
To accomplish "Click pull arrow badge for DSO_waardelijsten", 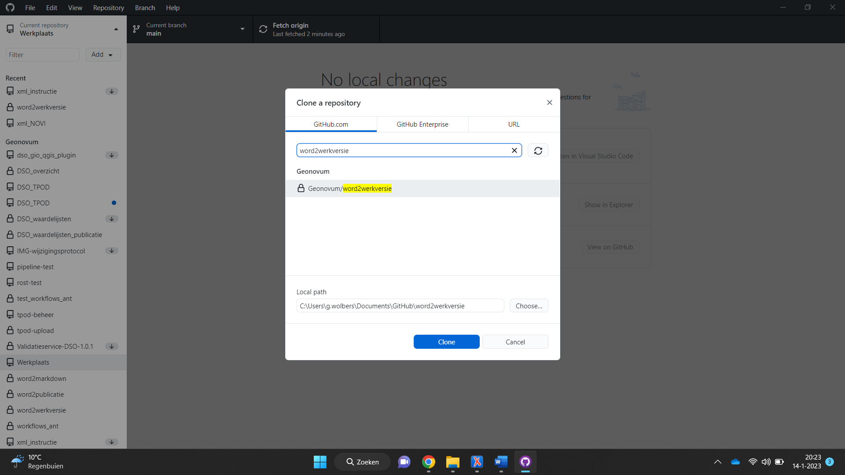I will (112, 219).
